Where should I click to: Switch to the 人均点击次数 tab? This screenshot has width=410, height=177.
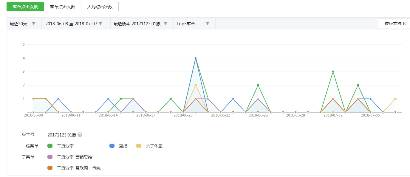coord(100,7)
